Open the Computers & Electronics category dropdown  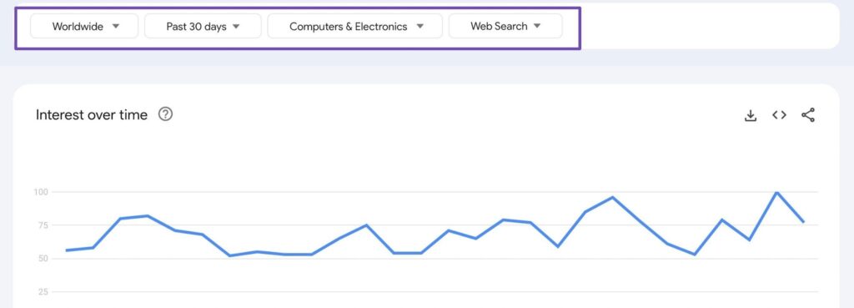point(355,26)
